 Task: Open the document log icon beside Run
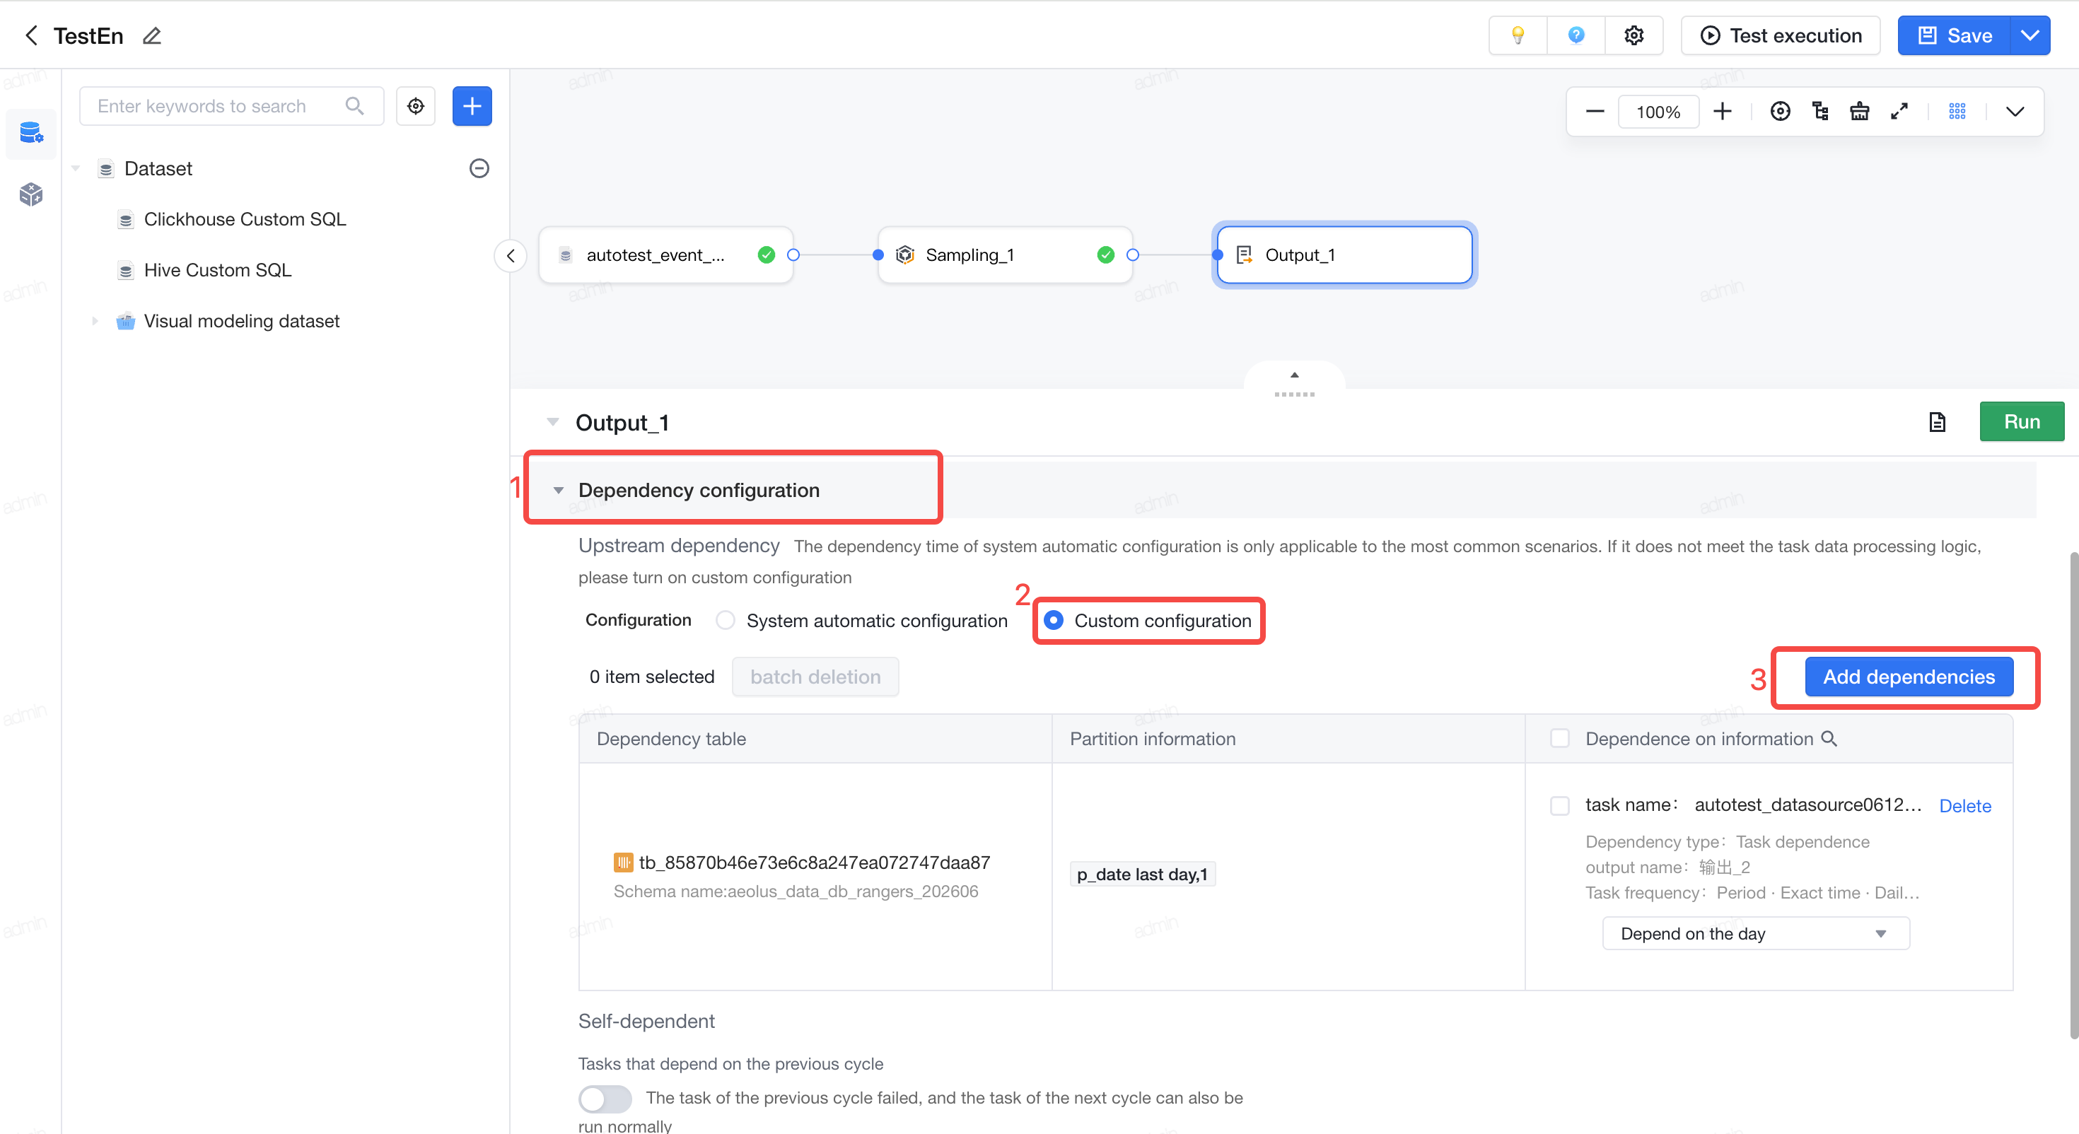[1937, 421]
